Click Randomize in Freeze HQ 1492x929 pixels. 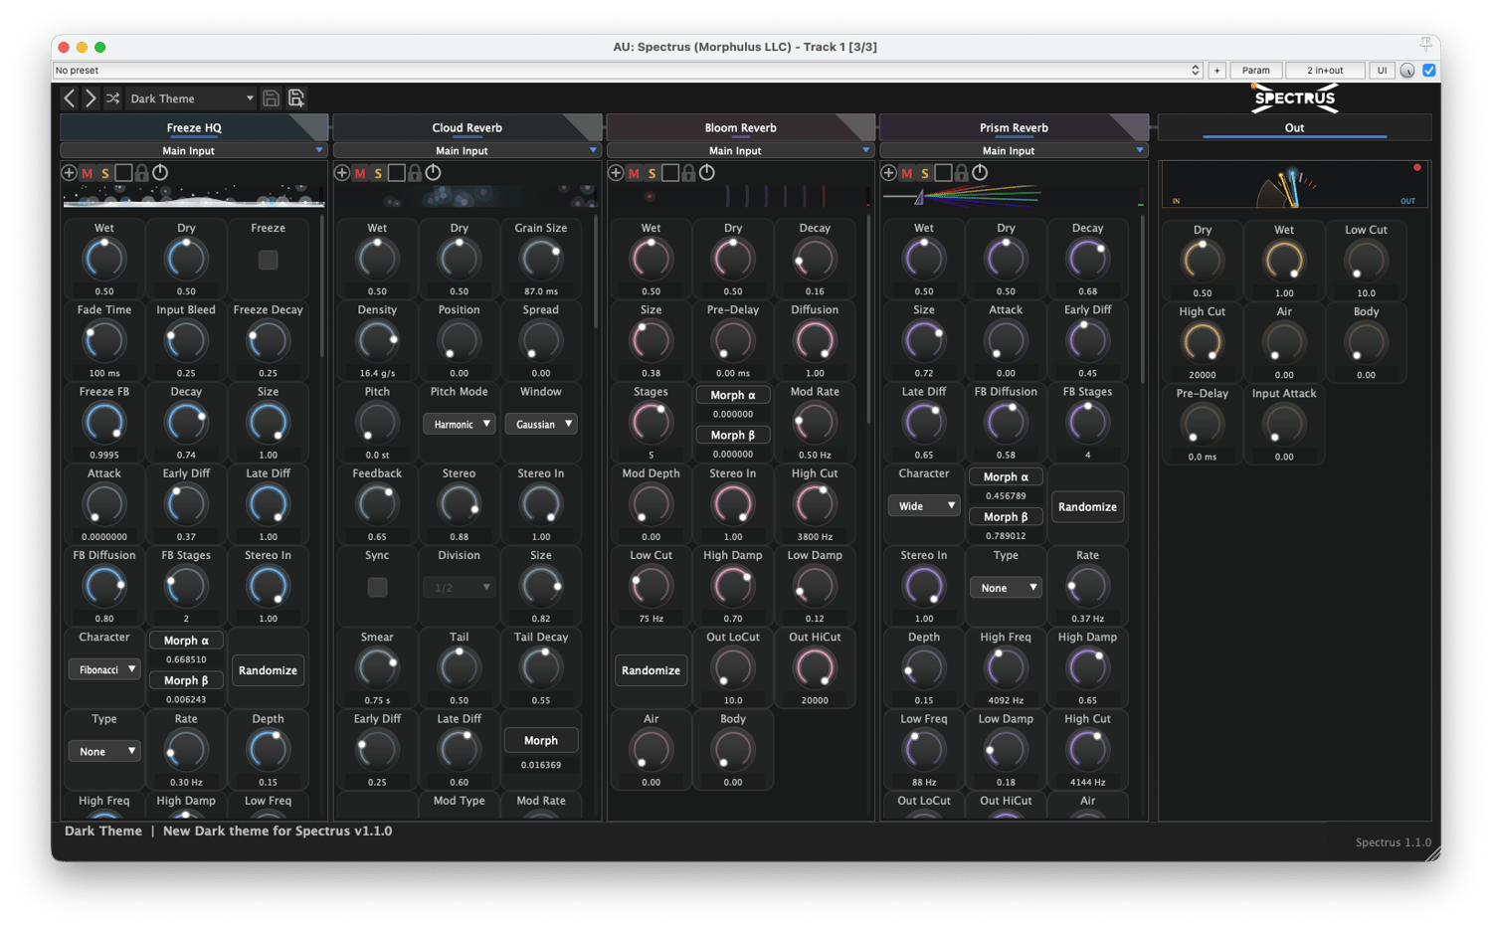(x=269, y=670)
